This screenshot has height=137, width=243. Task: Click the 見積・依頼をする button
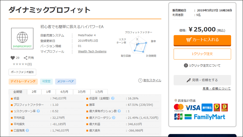click(202, 80)
